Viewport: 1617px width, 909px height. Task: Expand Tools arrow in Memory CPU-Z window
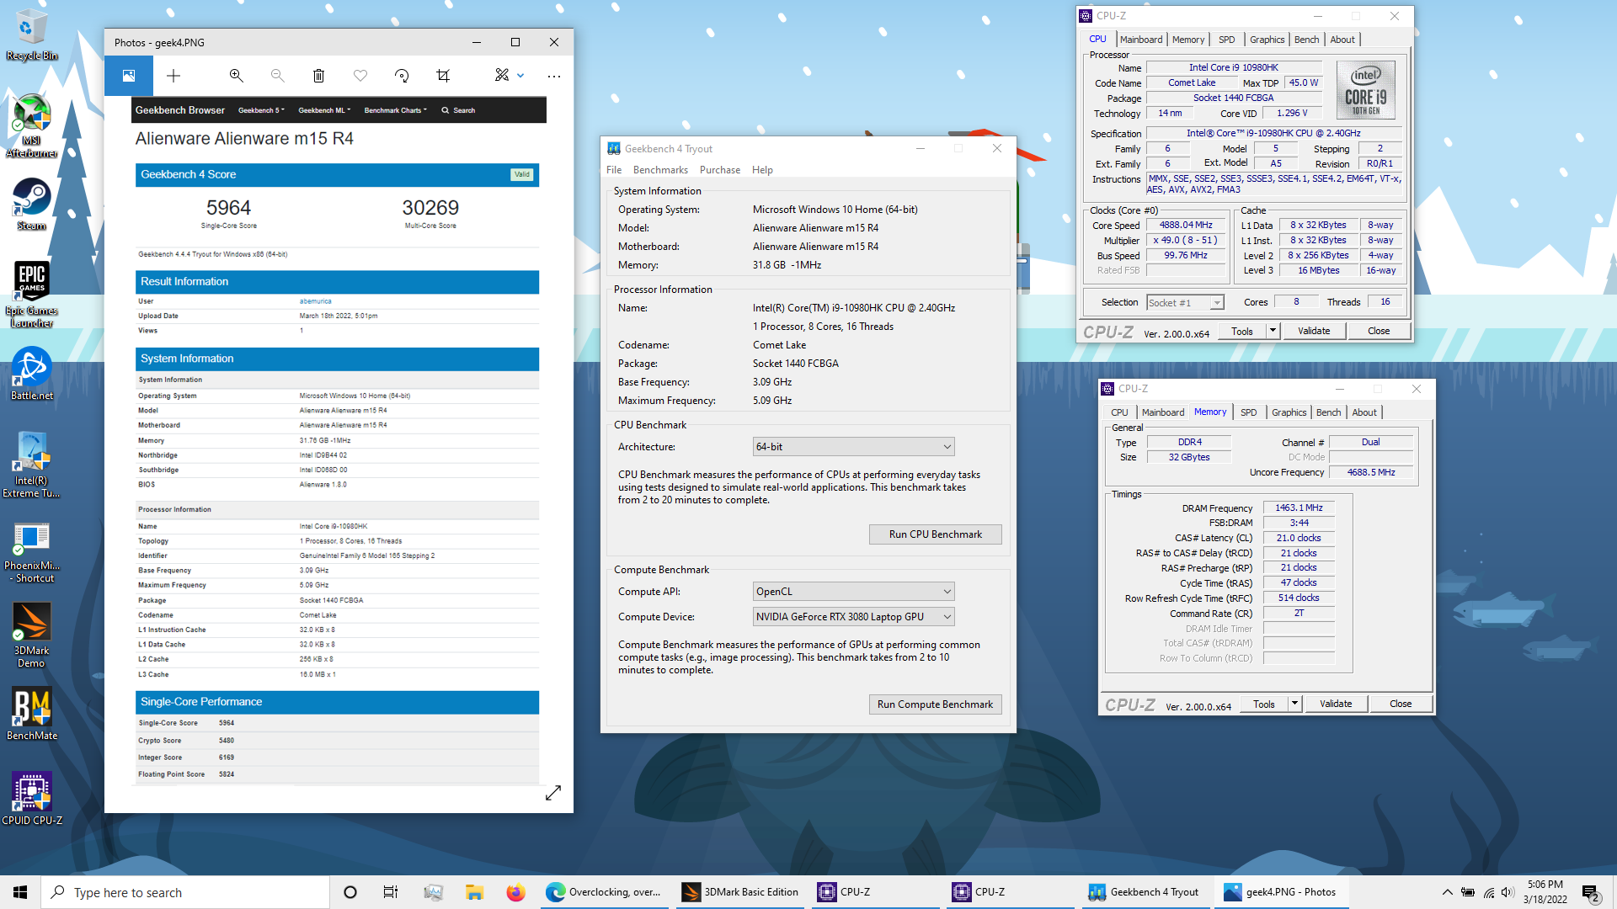[x=1294, y=704]
